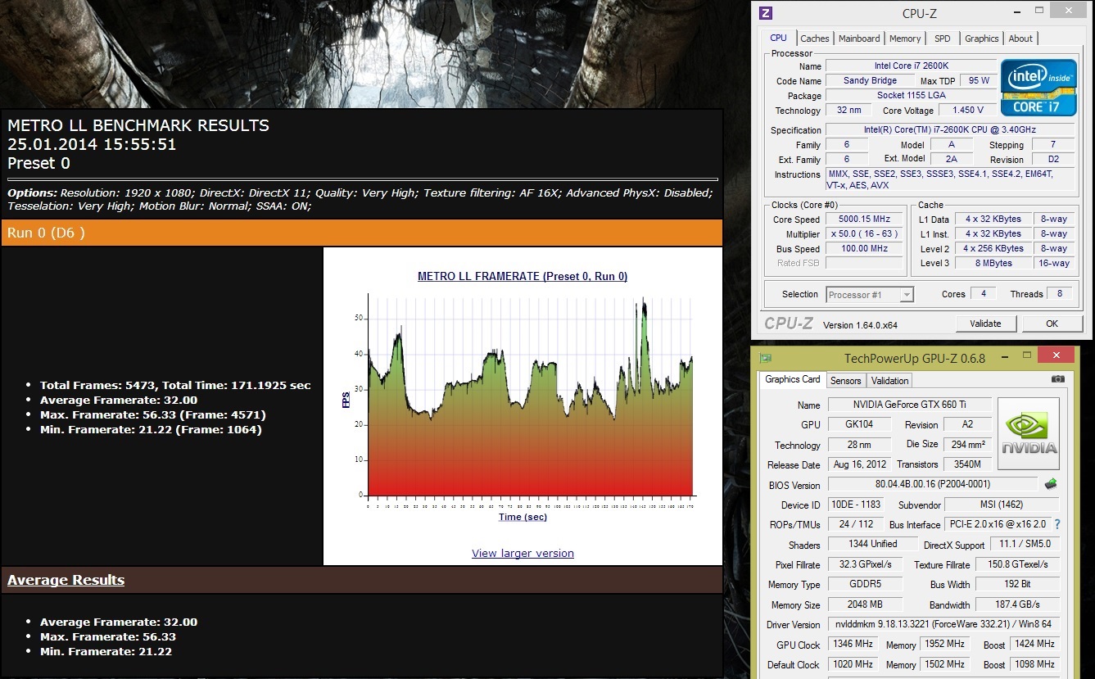Click the Boost value 1424 MHz

1034,644
